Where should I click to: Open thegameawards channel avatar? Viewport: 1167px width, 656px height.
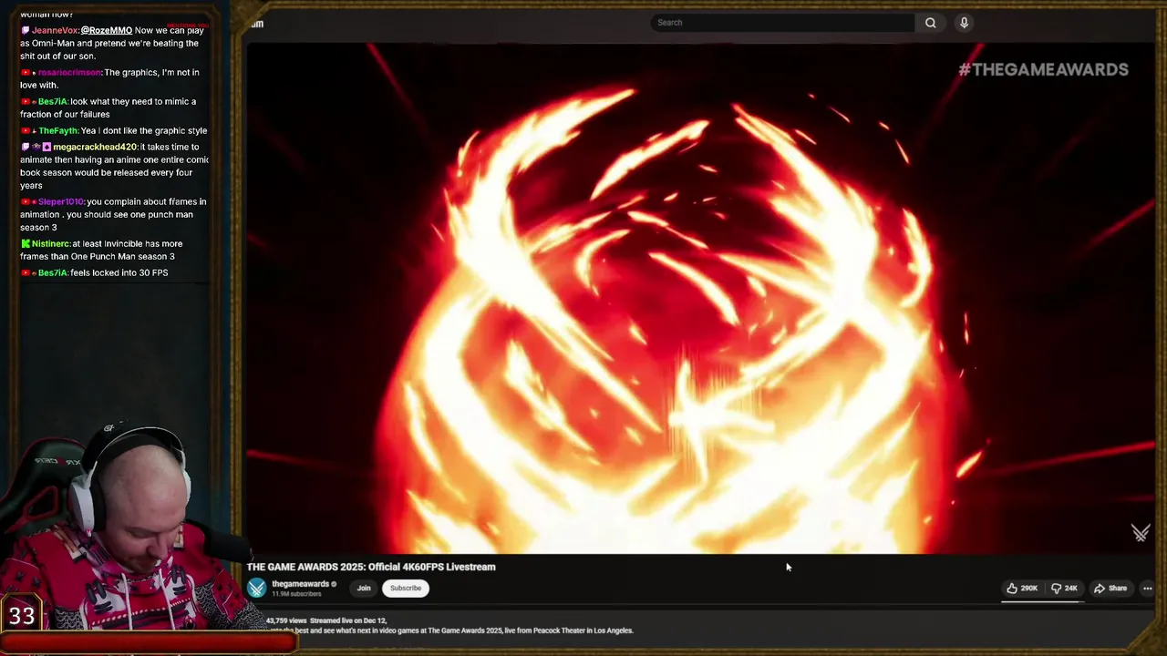[x=257, y=589]
